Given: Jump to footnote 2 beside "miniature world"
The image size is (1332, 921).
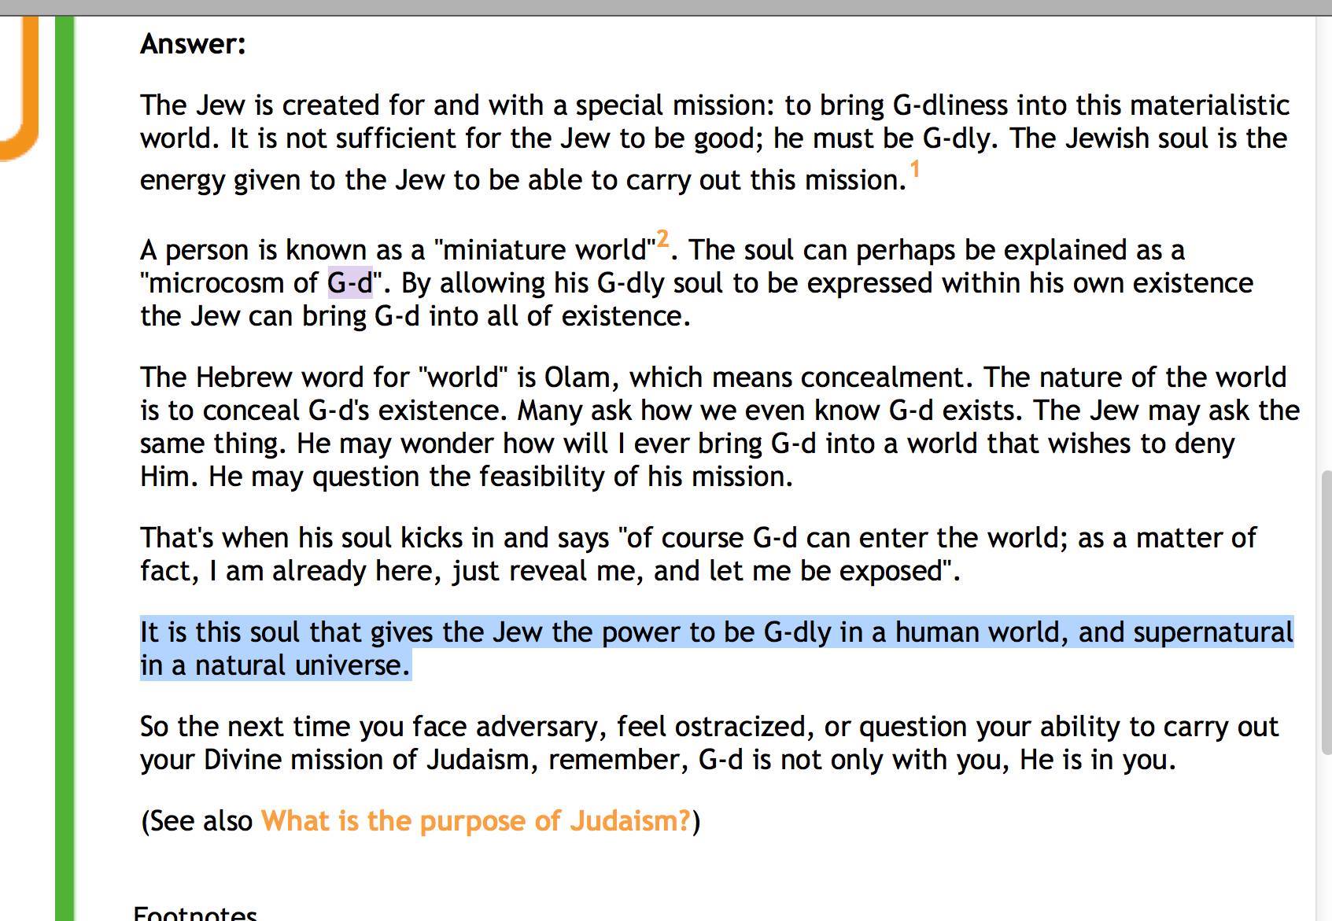Looking at the screenshot, I should point(662,238).
